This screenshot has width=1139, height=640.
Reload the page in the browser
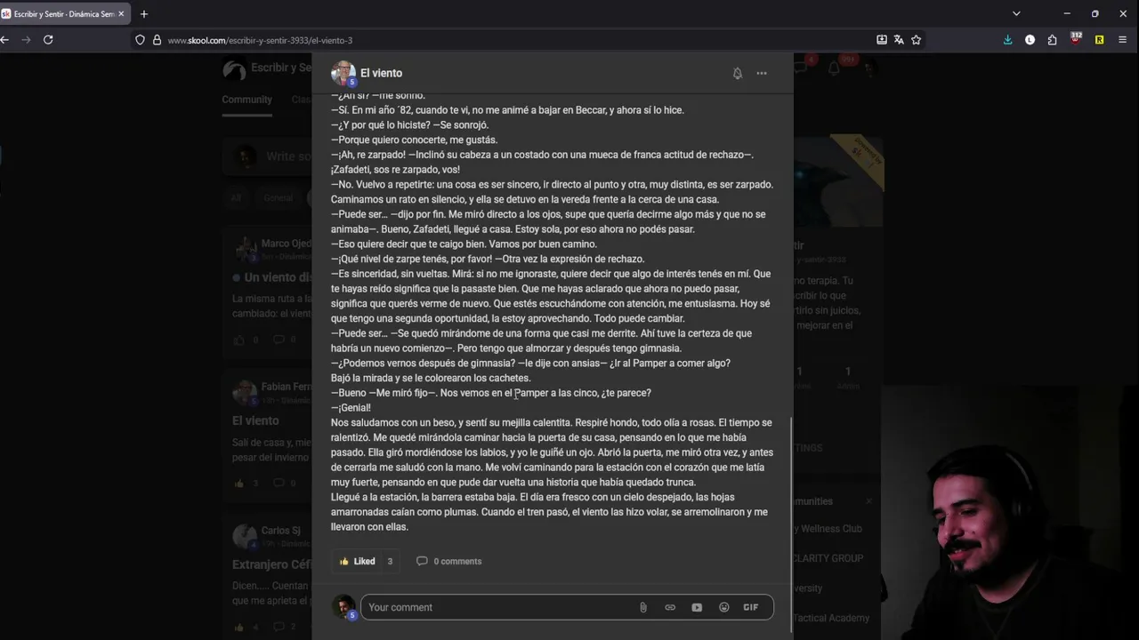click(48, 40)
